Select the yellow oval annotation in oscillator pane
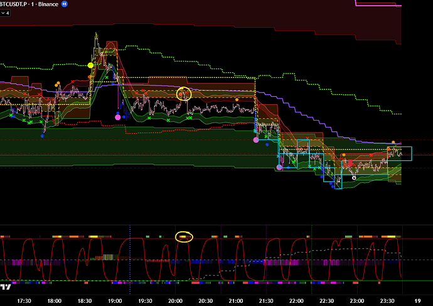The image size is (433, 306). coord(183,237)
